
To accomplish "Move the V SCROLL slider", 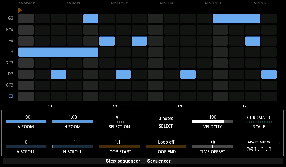I will point(26,146).
